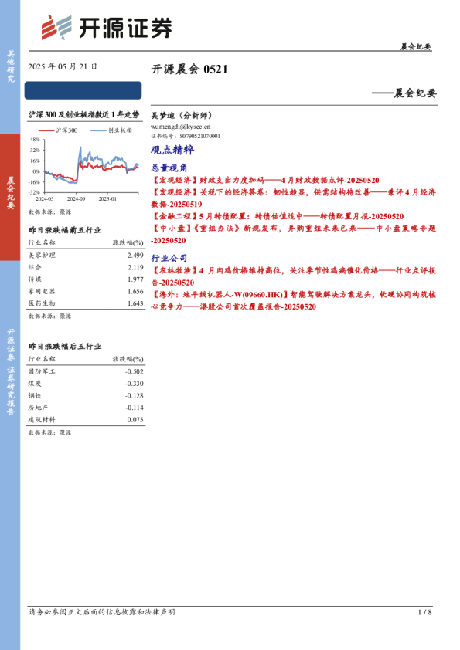The image size is (460, 650).
Task: Click axis label 2024-09 on chart
Action: [x=76, y=199]
